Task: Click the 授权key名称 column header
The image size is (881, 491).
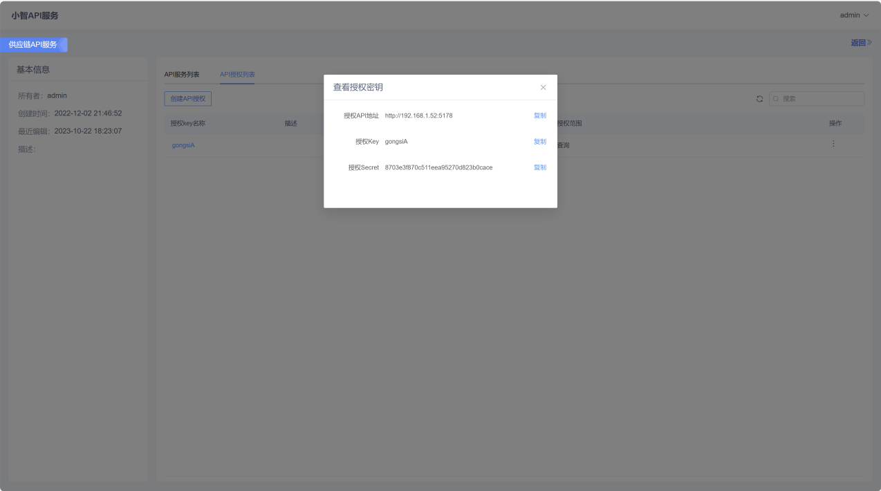Action: (188, 124)
